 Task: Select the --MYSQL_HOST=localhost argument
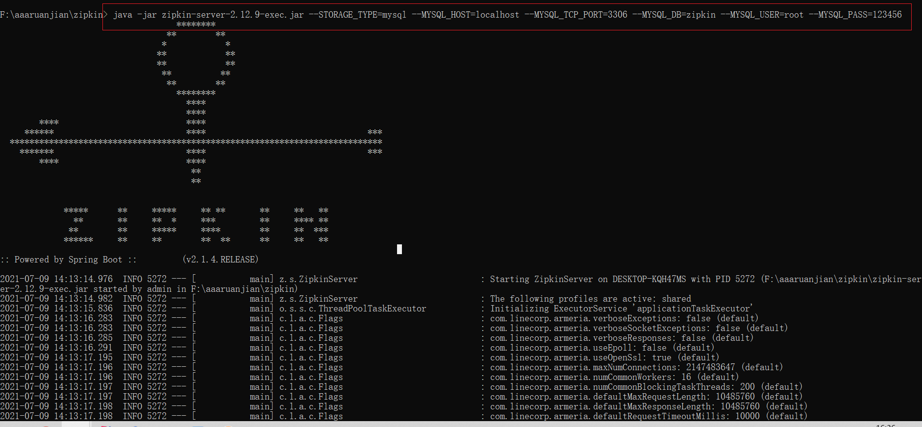tap(466, 15)
